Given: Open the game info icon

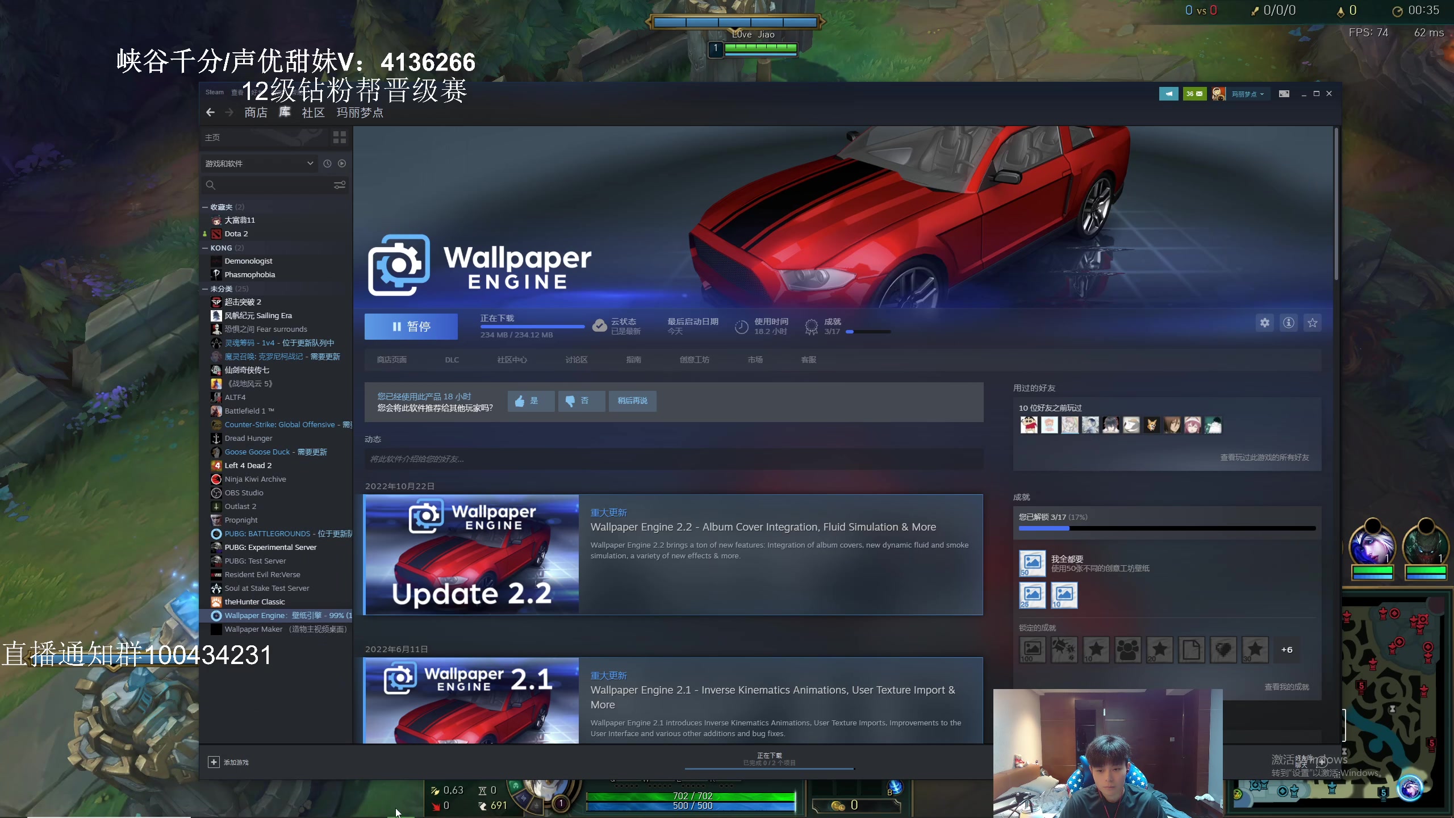Looking at the screenshot, I should (1289, 323).
